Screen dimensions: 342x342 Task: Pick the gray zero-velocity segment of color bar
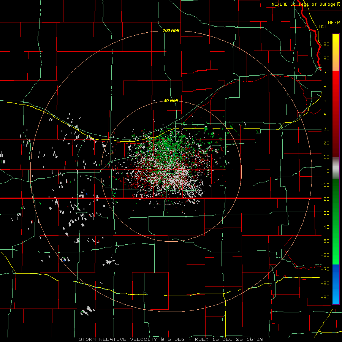pos(336,168)
